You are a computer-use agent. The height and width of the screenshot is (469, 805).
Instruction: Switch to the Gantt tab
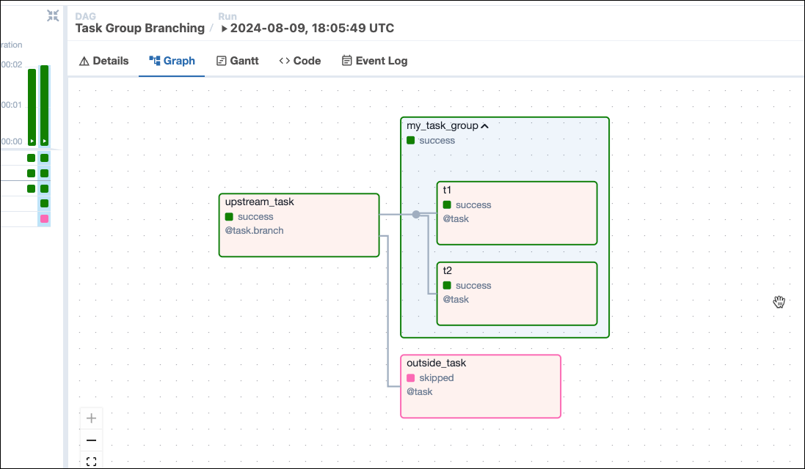click(x=238, y=60)
